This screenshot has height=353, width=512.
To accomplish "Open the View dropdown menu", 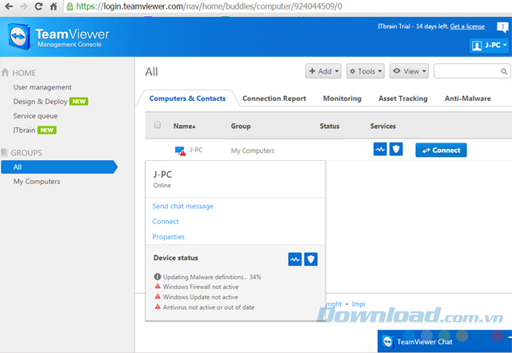I will tap(409, 71).
